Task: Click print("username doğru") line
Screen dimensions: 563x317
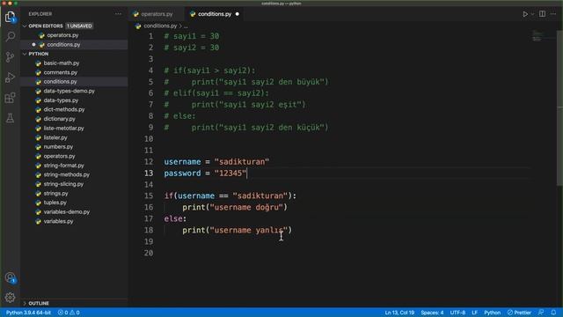Action: 235,208
